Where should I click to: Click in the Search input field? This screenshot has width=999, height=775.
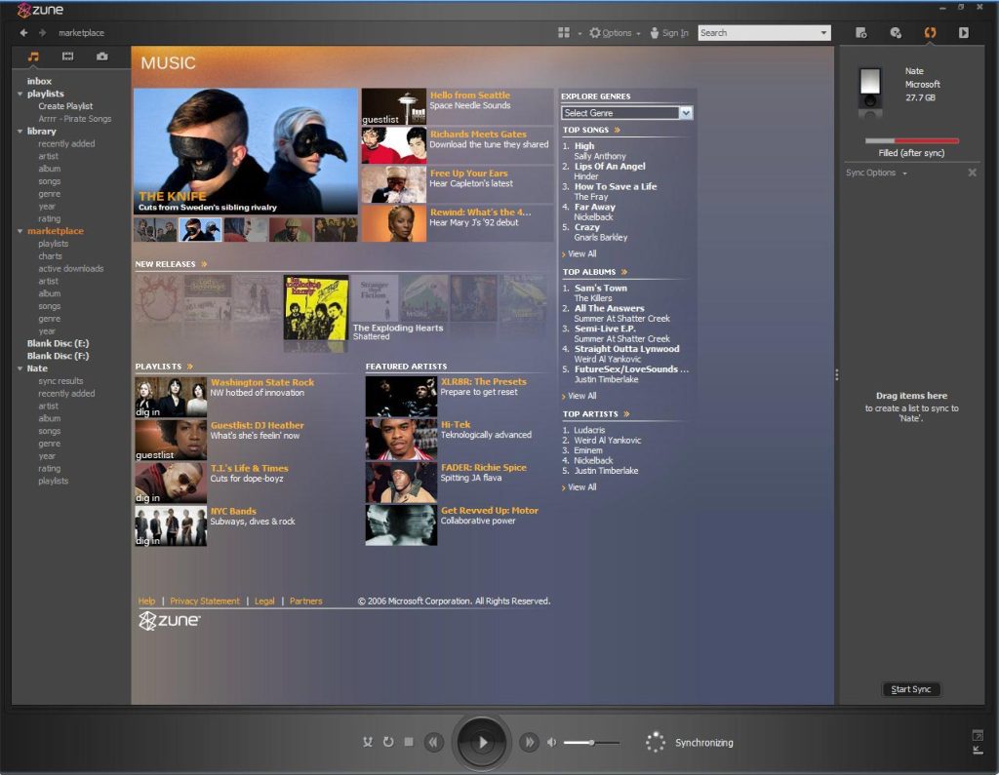[757, 32]
